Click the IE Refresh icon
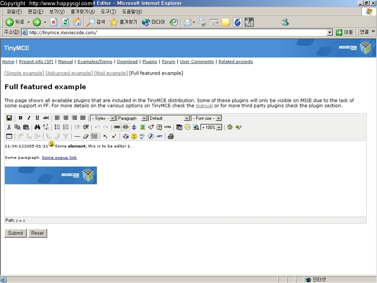The width and height of the screenshot is (377, 283). point(66,22)
